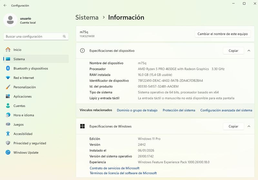The image size is (258, 180).
Task: Open the Inicio settings page
Action: pos(36,50)
